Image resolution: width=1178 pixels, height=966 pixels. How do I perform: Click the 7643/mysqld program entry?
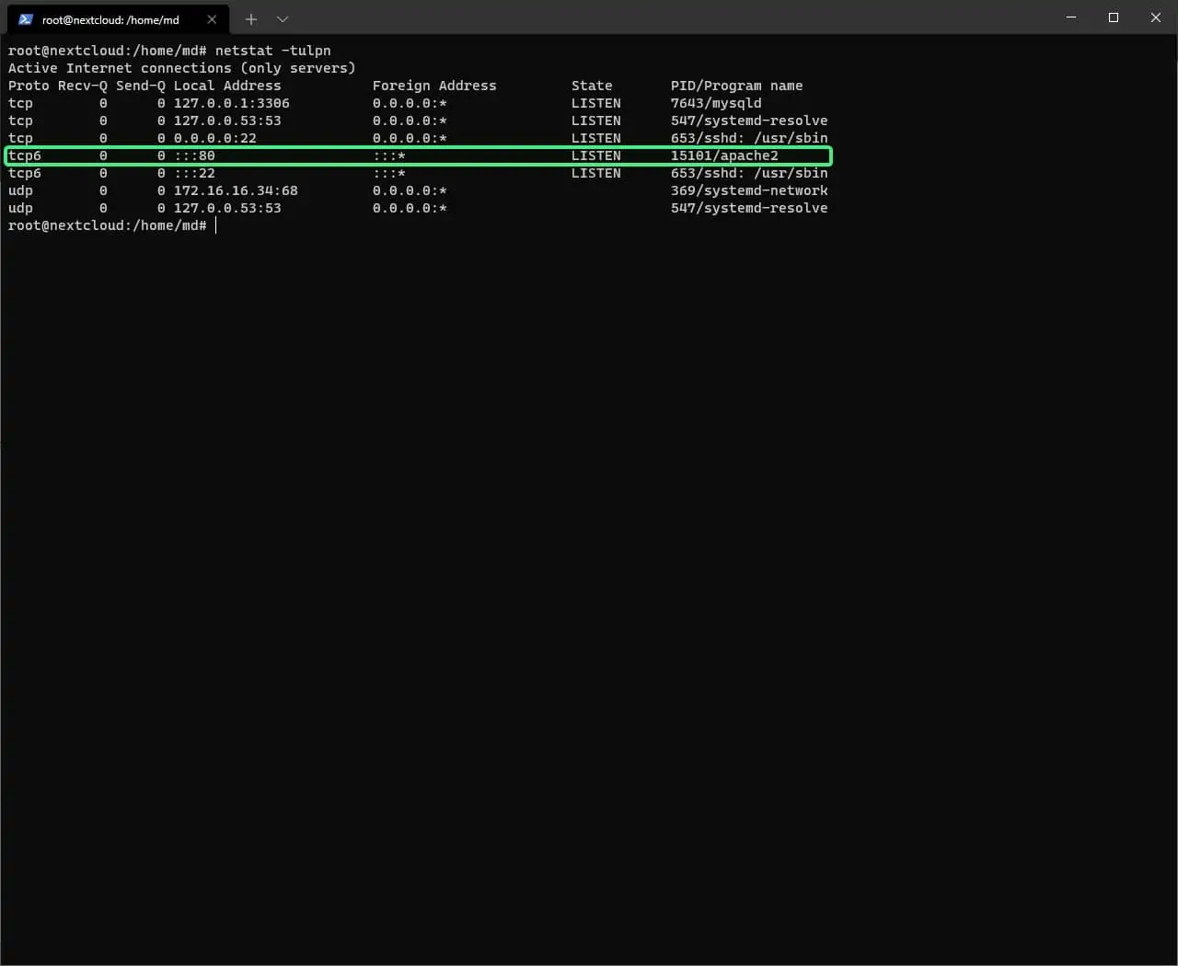pyautogui.click(x=716, y=103)
